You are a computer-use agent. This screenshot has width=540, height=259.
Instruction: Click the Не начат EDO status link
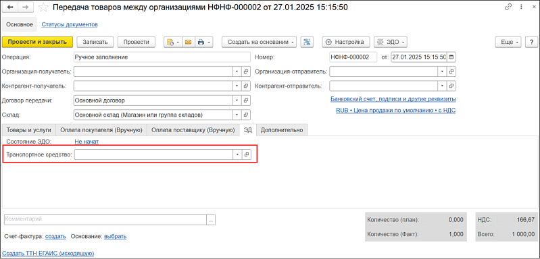tap(87, 142)
